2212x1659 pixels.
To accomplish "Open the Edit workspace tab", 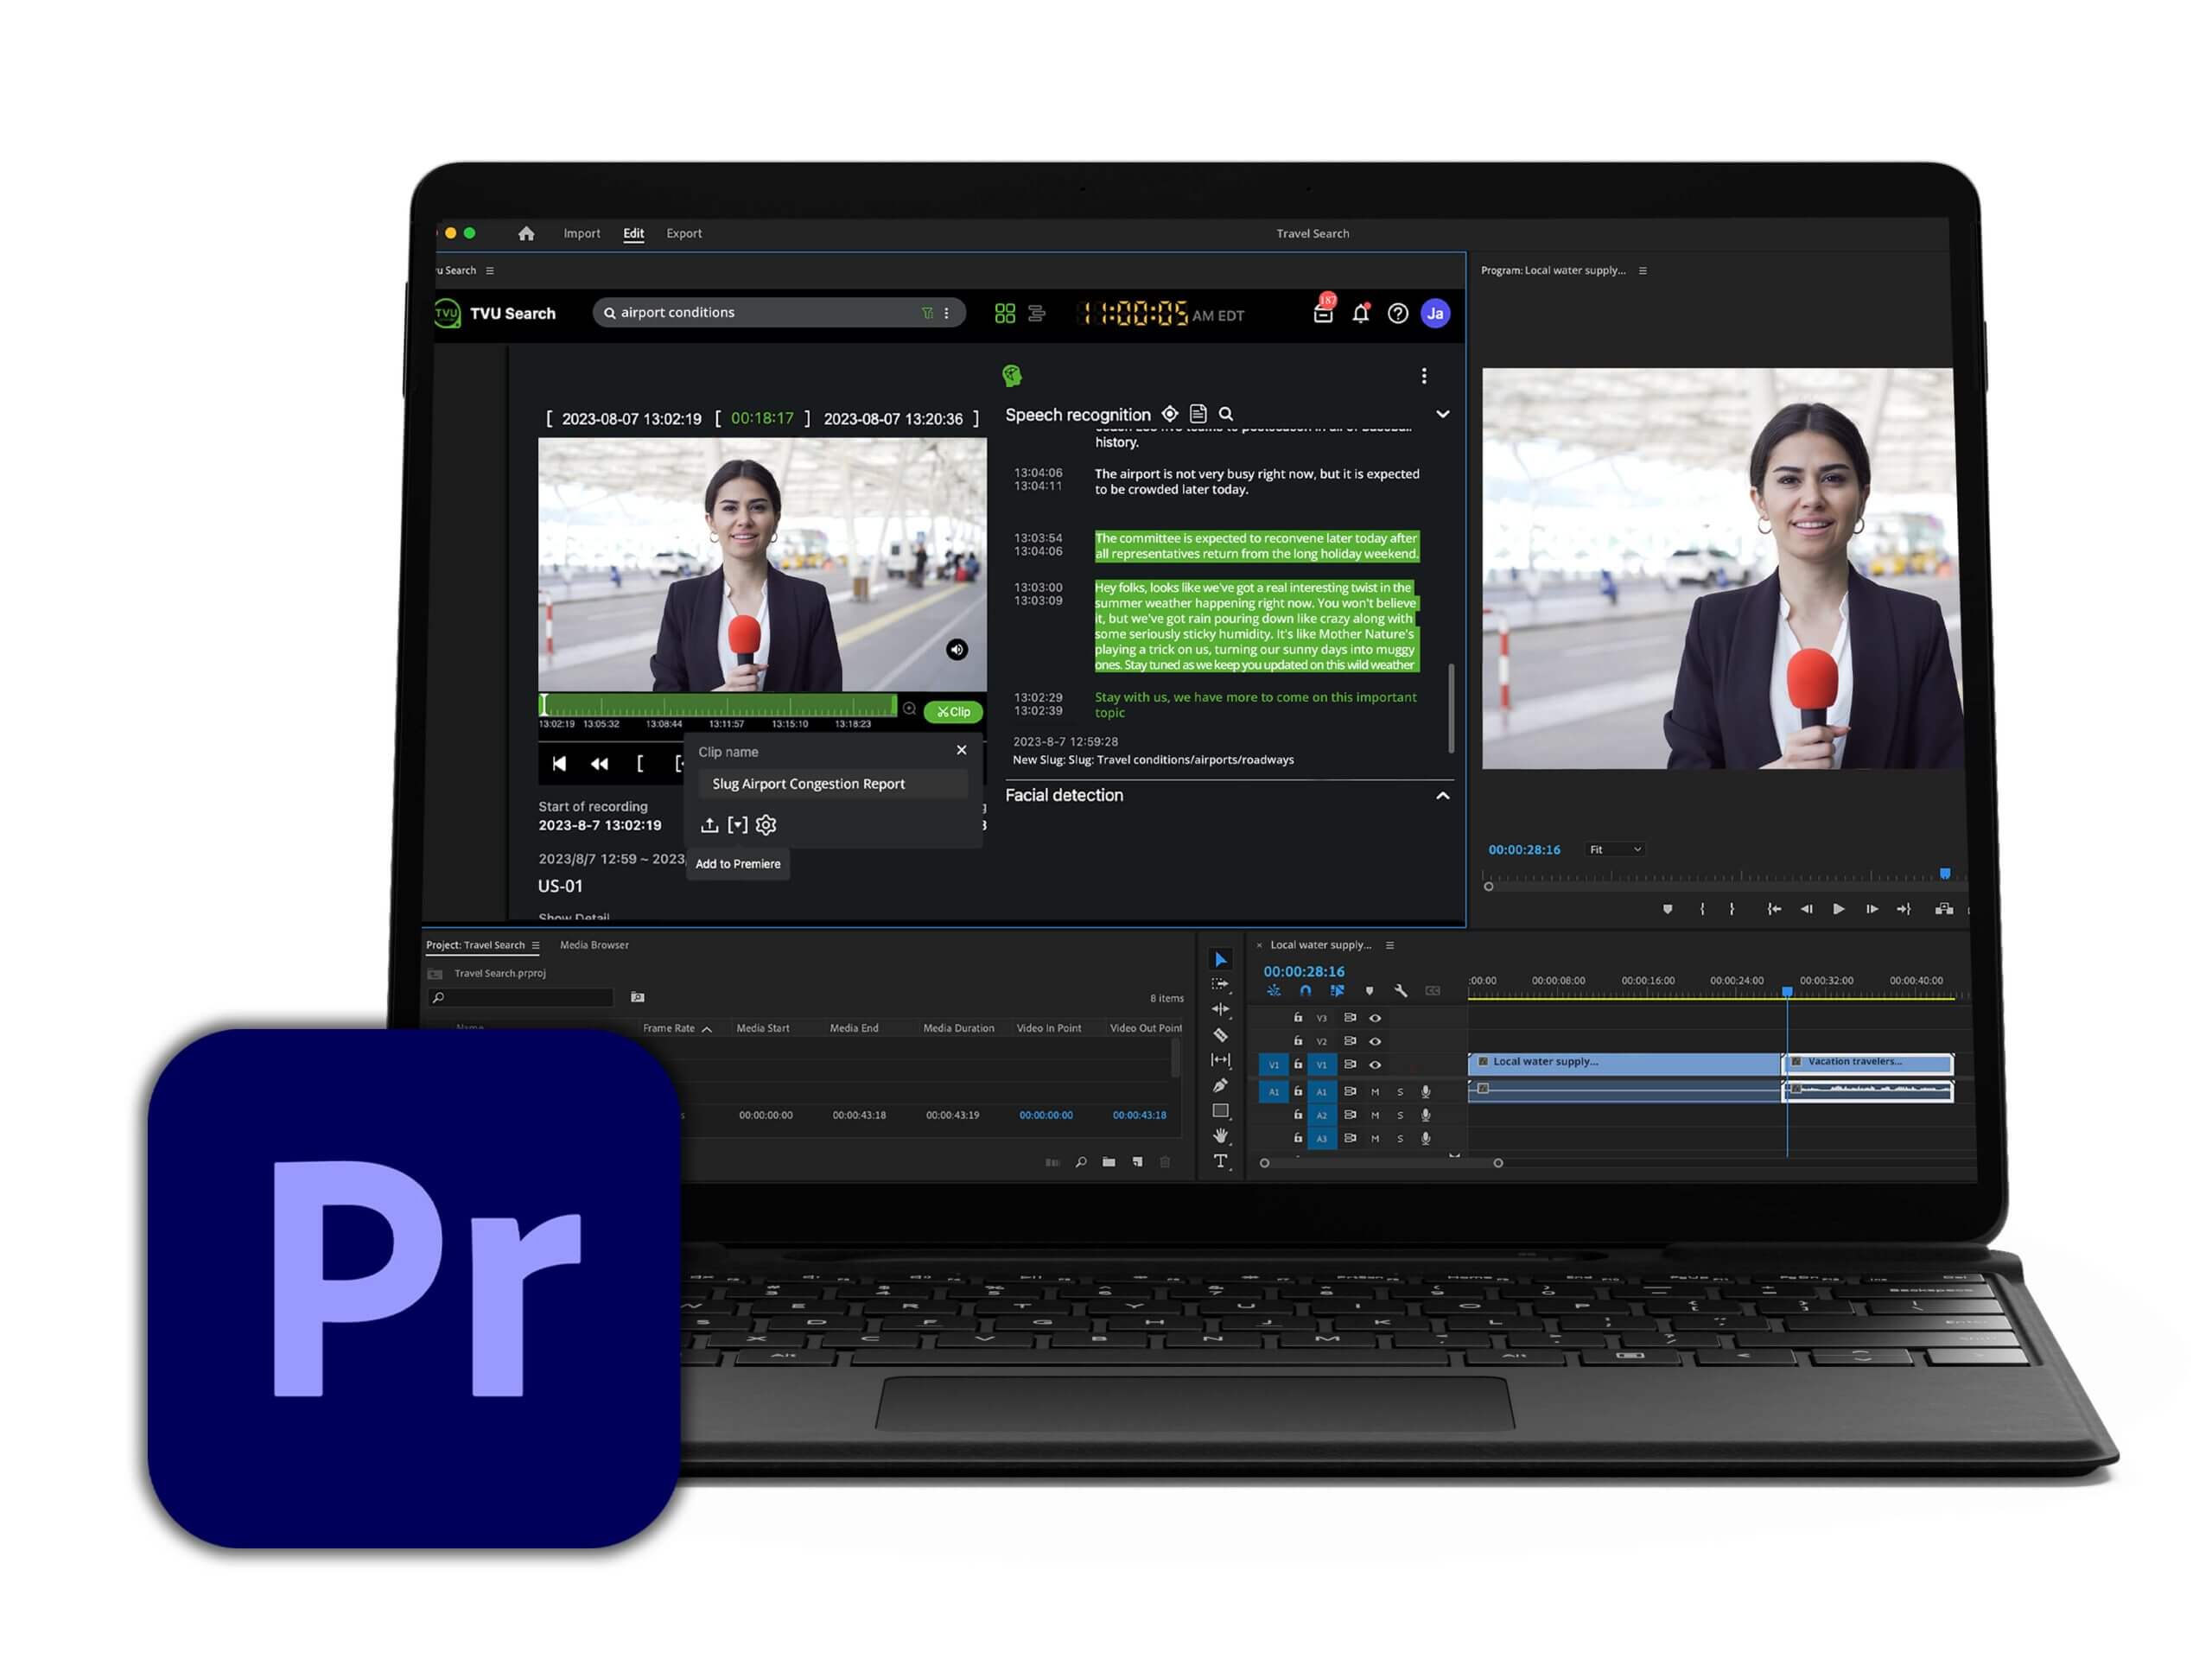I will [634, 234].
